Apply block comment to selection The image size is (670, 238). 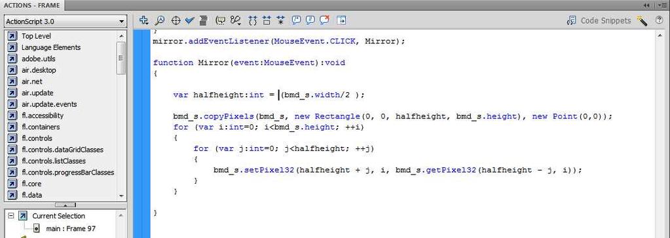pos(296,20)
